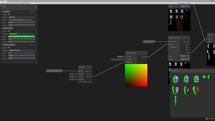Click the RG output port on Combine node
The height and width of the screenshot is (121, 215).
point(91,77)
